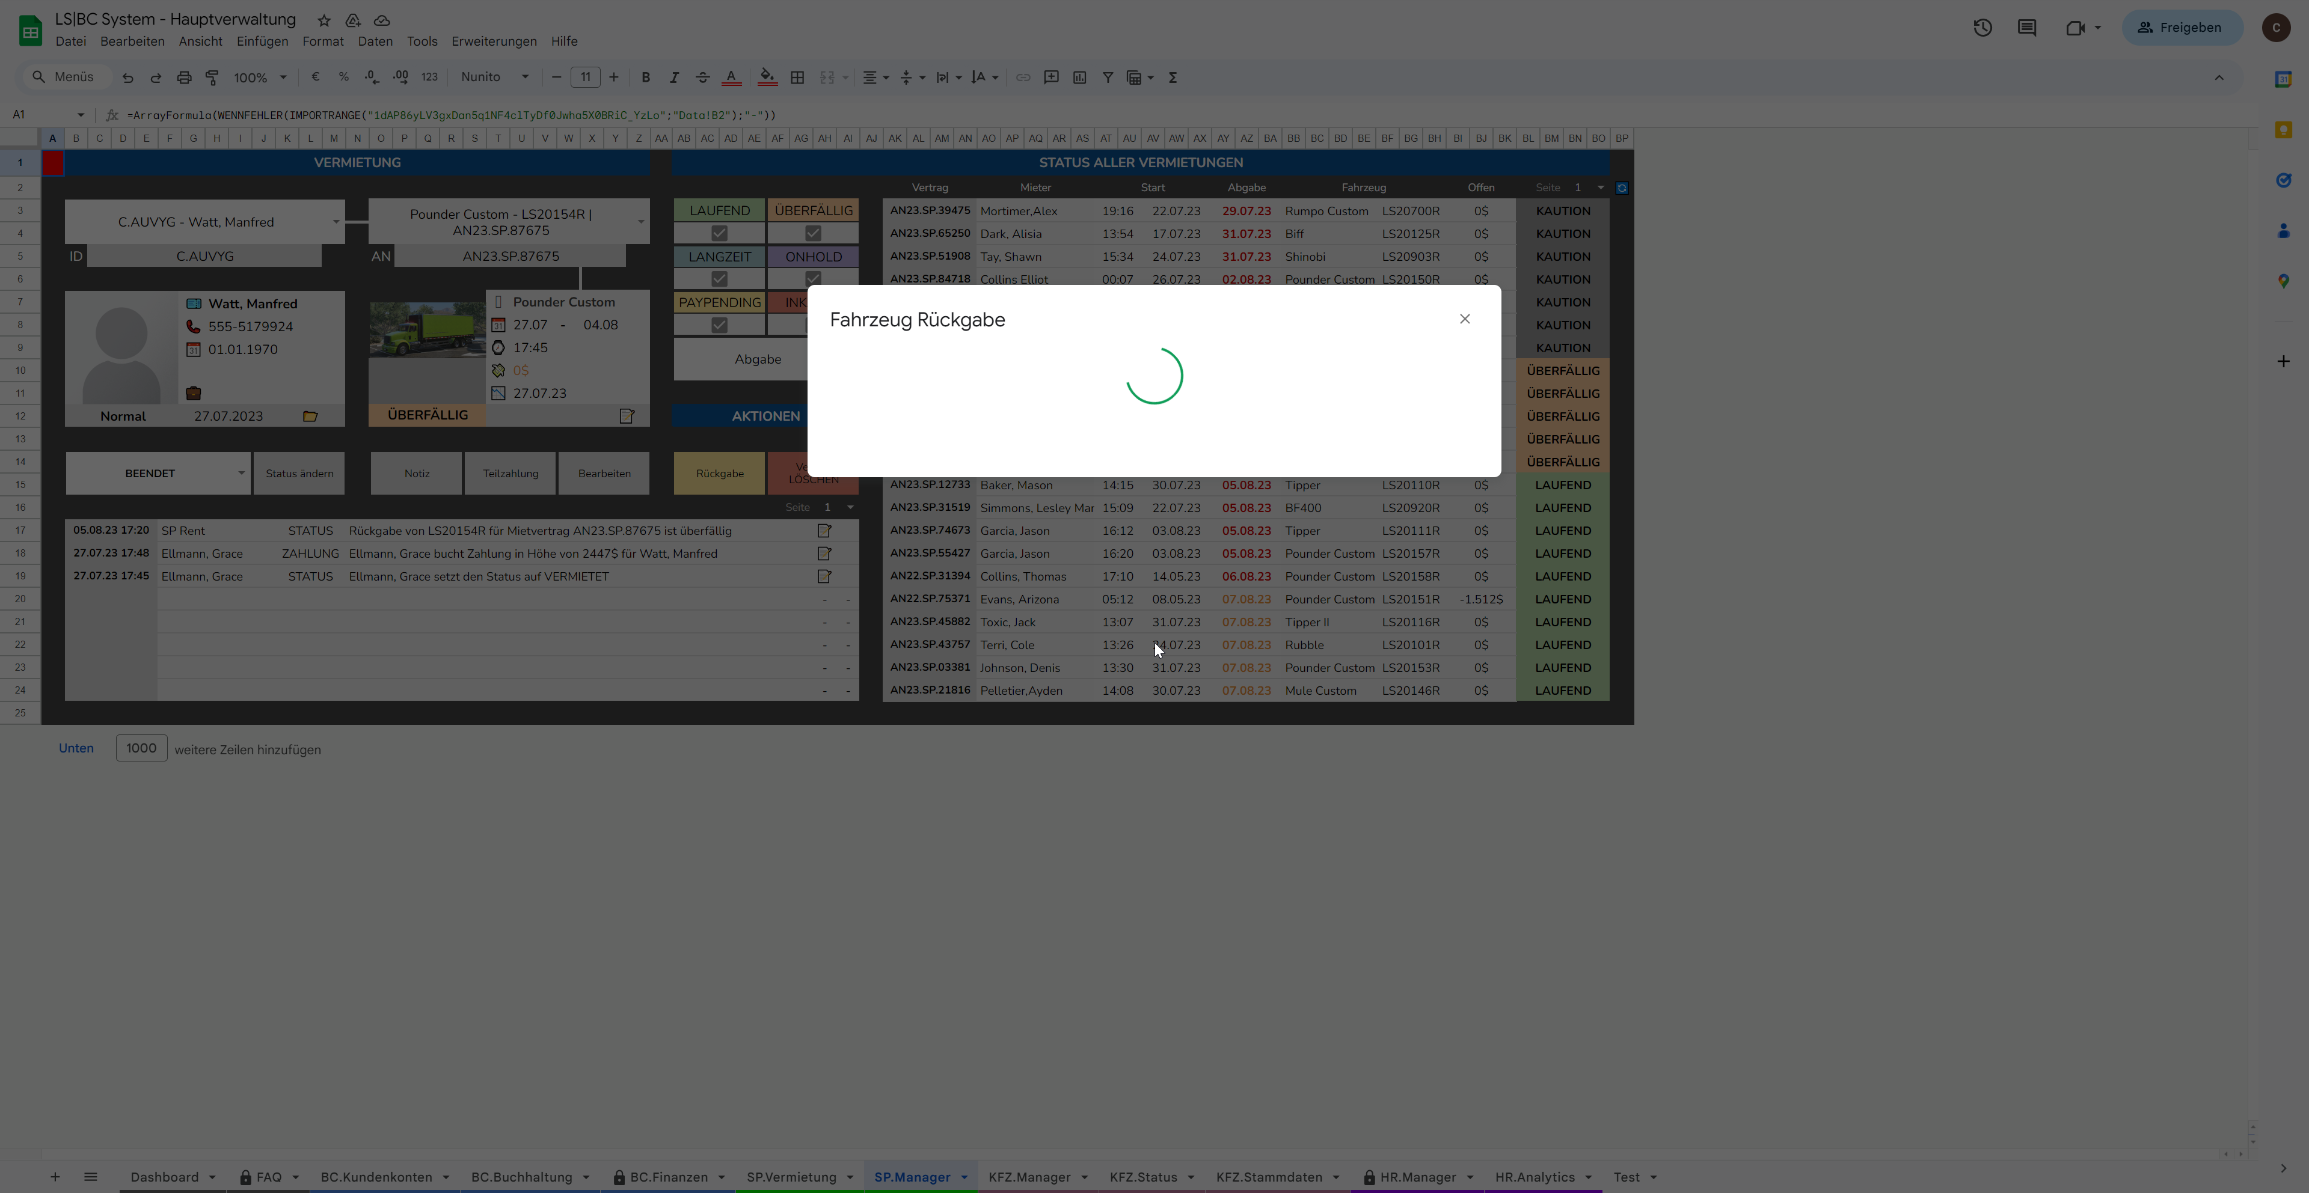2309x1193 pixels.
Task: Click the add sheet plus icon
Action: (55, 1177)
